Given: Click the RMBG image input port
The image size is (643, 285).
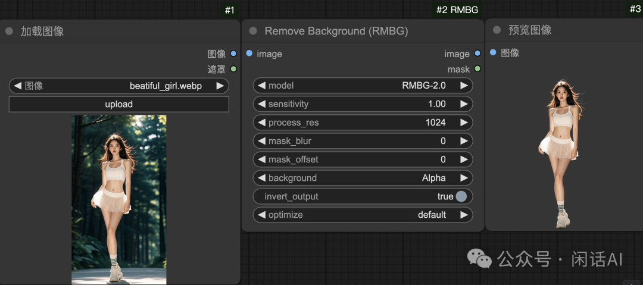Looking at the screenshot, I should [249, 54].
